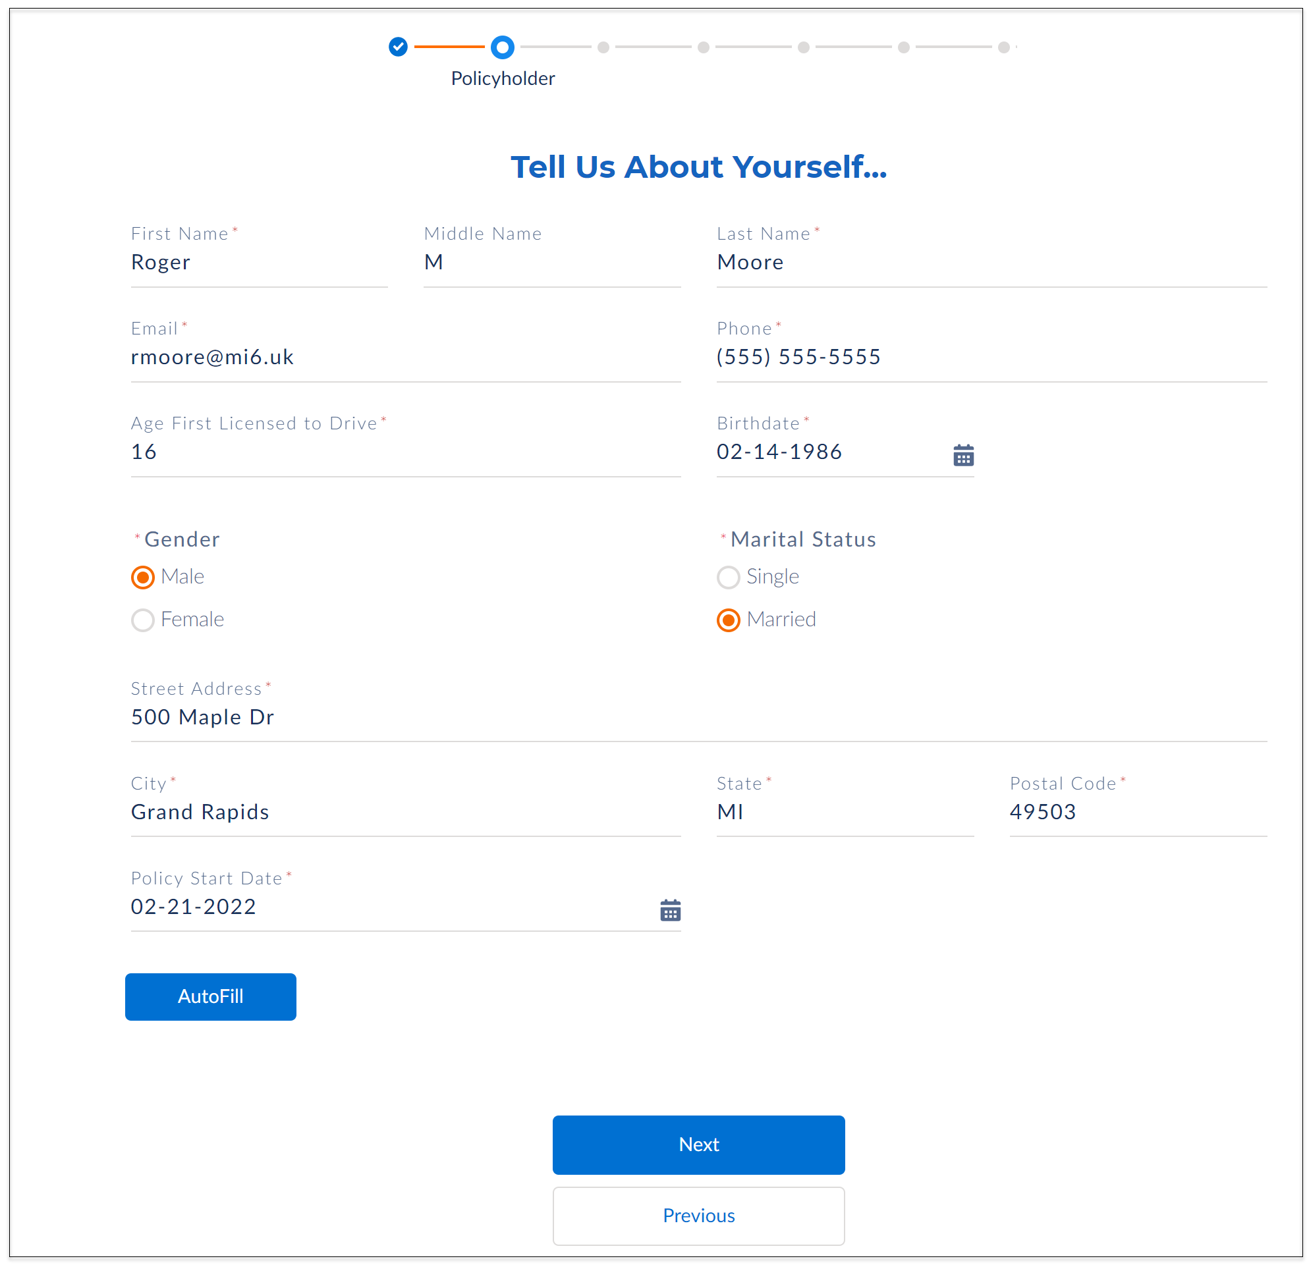Image resolution: width=1309 pixels, height=1265 pixels.
Task: Focus the Email field
Action: tap(405, 357)
